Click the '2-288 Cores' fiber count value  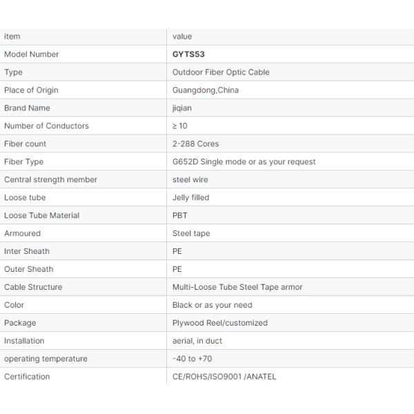[195, 144]
